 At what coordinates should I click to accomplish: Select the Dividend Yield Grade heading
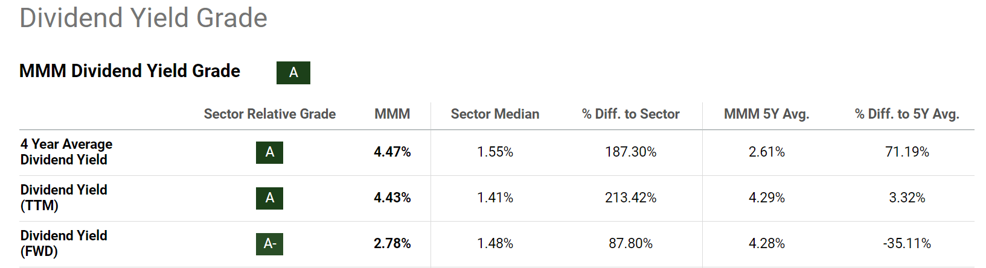143,18
